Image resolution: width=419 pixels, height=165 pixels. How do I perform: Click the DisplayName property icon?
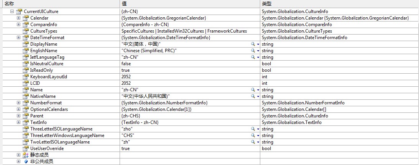[x=25, y=44]
